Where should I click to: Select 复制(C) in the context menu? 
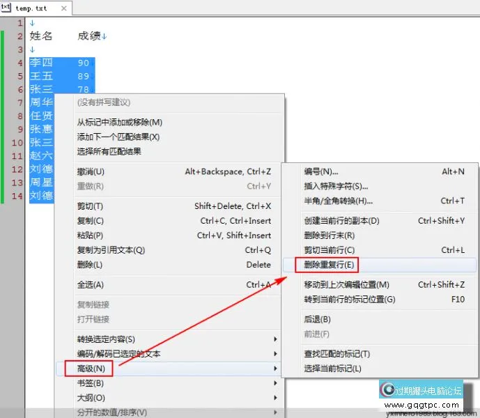coord(169,221)
